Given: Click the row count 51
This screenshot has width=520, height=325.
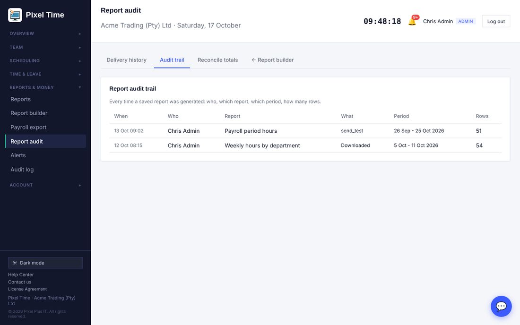Looking at the screenshot, I should (x=478, y=131).
